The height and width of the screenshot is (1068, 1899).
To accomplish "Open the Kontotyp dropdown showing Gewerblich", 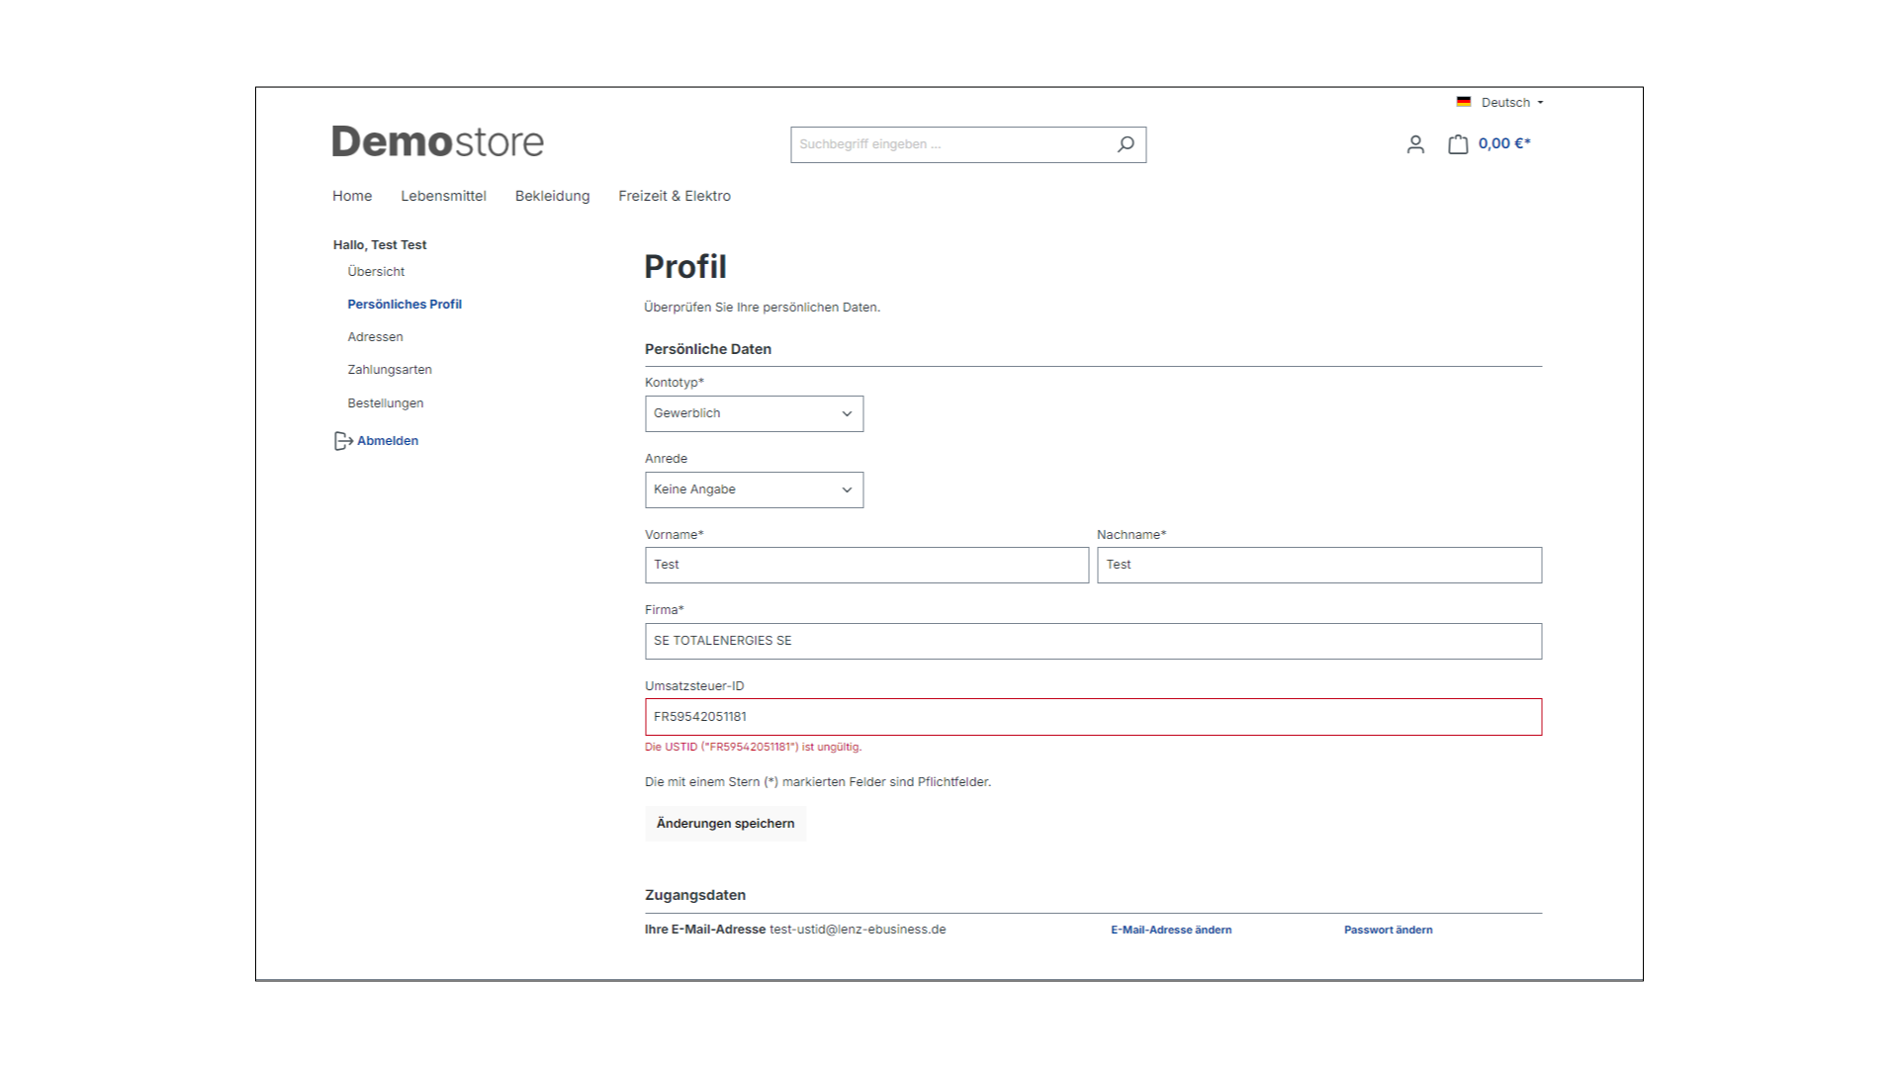I will tap(754, 413).
